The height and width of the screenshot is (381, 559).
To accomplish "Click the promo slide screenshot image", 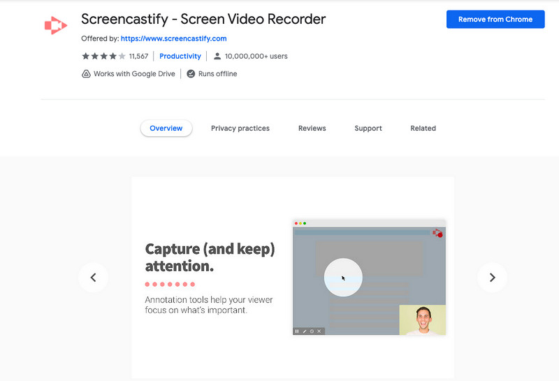I will 369,278.
